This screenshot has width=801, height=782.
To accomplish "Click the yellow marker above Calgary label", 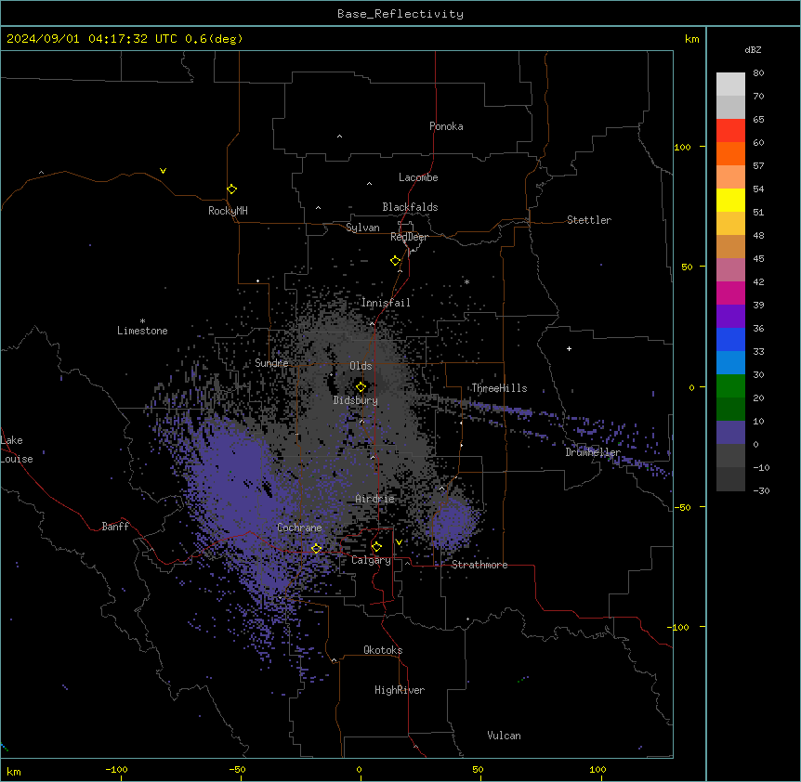I will click(x=376, y=547).
